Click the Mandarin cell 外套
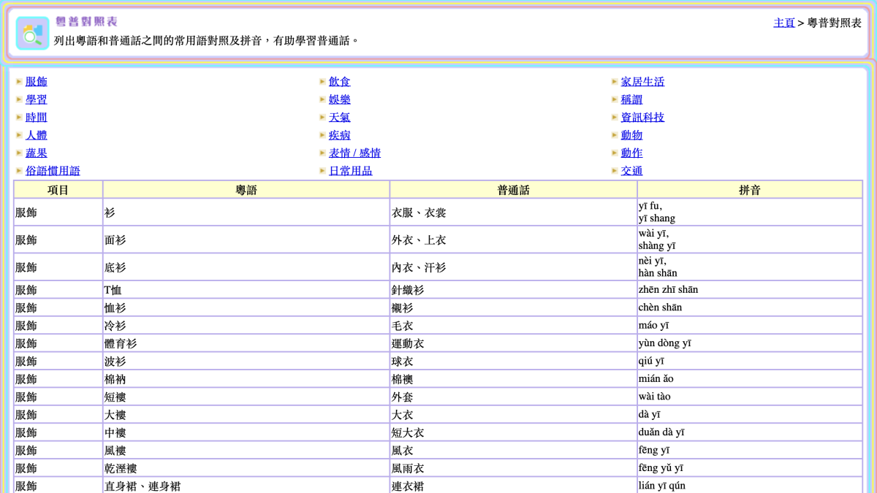The image size is (877, 493). [x=514, y=397]
